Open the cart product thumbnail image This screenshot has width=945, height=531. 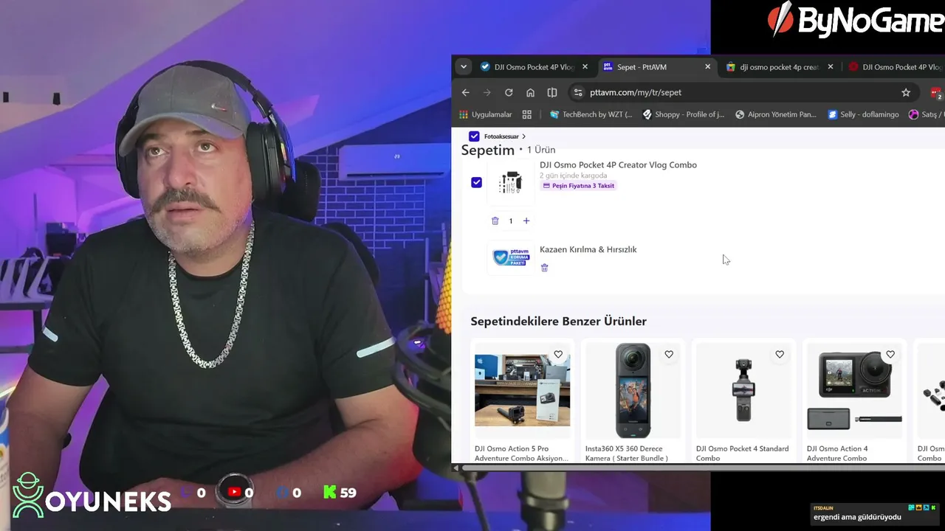point(510,182)
